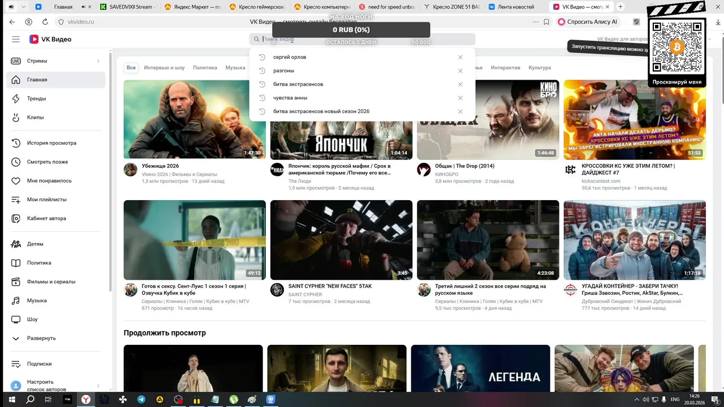This screenshot has width=724, height=407.
Task: Select the Культура filter chip
Action: pos(540,68)
